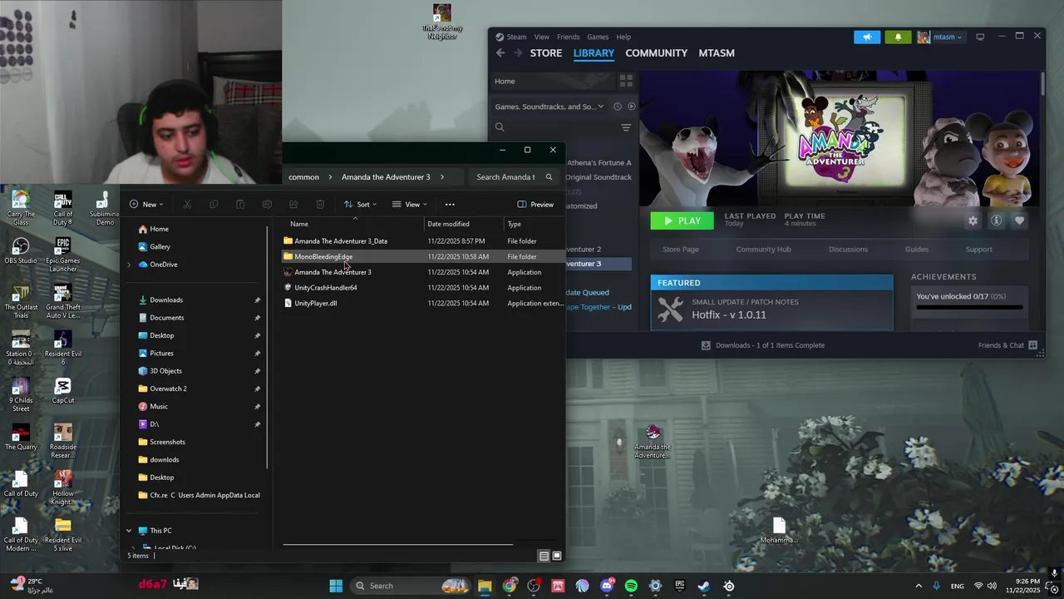Viewport: 1064px width, 599px height.
Task: Select UnityCrashHandler64 application file
Action: point(326,288)
